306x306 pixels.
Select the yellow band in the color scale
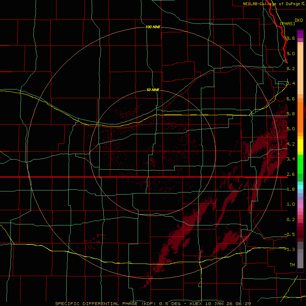300,146
